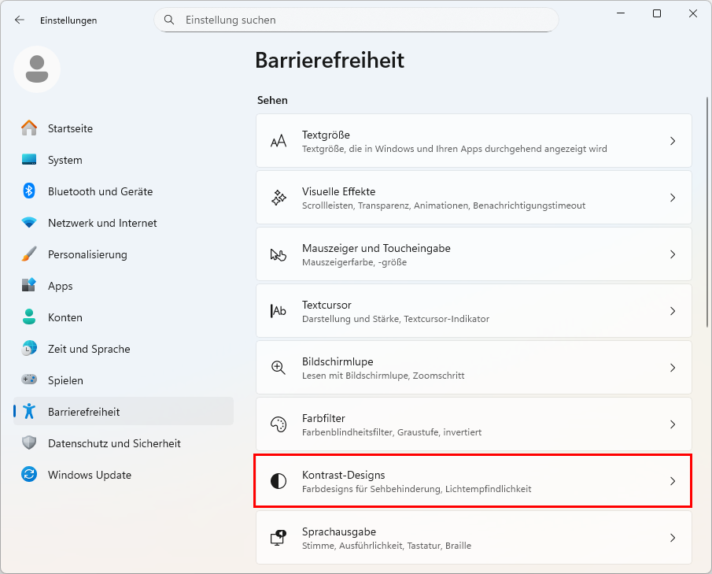Open Farbfilter via its chevron

tap(673, 424)
